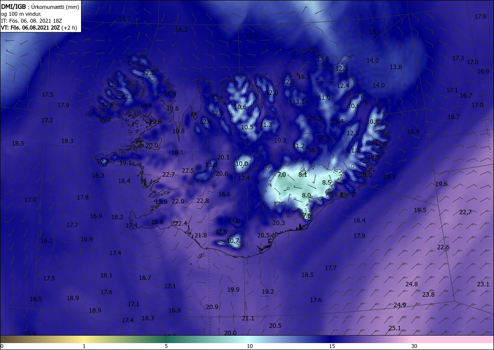Click the map value 8.1
This screenshot has height=350, width=494.
click(303, 174)
